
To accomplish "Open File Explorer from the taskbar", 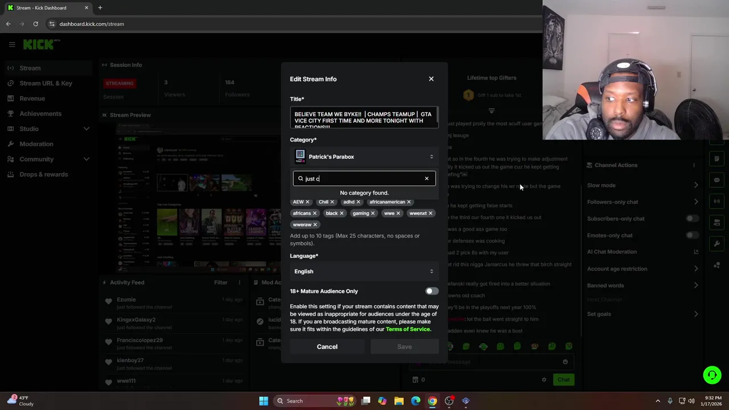I will 399,401.
